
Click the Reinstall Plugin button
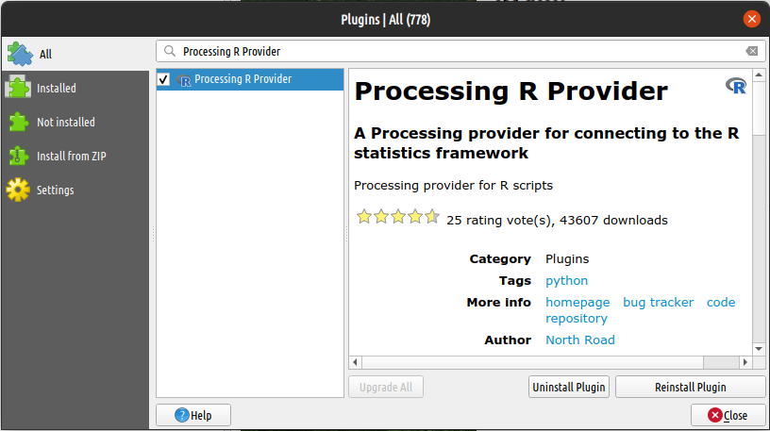pos(690,387)
